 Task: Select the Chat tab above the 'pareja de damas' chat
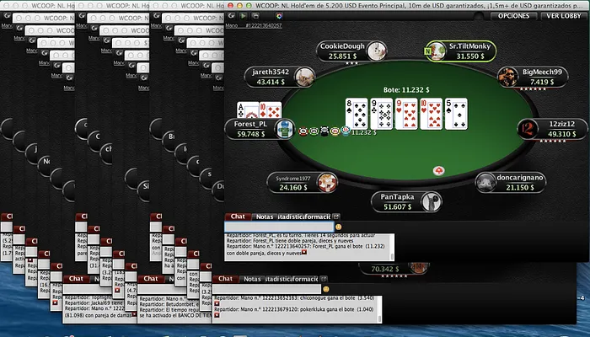pos(76,279)
